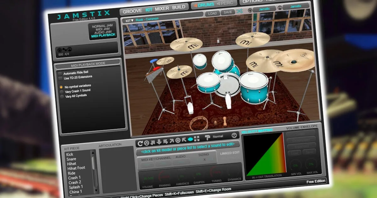Open the KIT tab
This screenshot has height=198, width=377.
tap(149, 10)
